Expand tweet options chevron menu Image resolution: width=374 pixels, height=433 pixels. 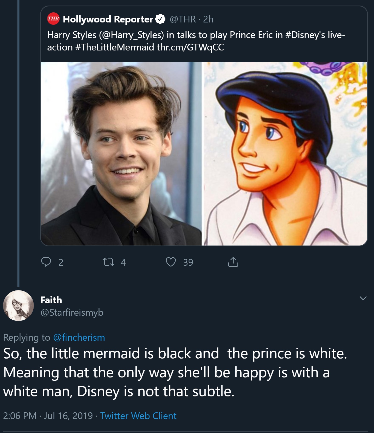point(363,298)
